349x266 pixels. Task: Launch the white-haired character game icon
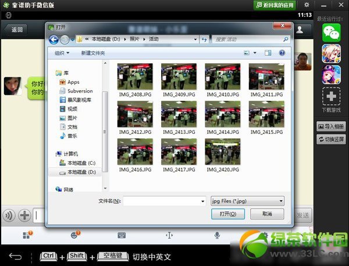[x=332, y=54]
